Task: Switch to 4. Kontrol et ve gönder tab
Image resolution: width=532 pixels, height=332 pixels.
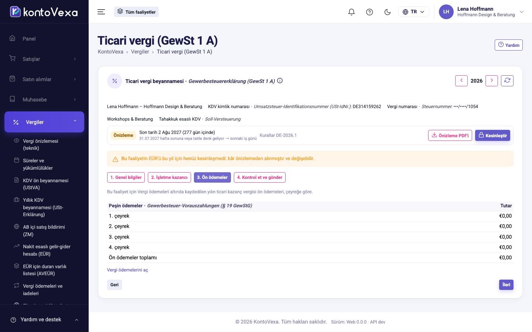Action: [x=260, y=177]
